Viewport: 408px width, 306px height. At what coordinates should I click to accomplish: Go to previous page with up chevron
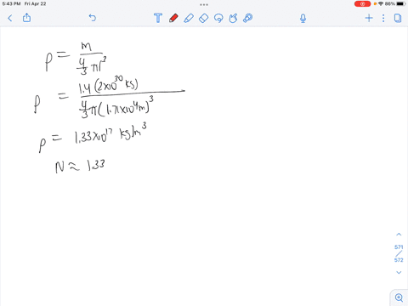[x=399, y=235]
